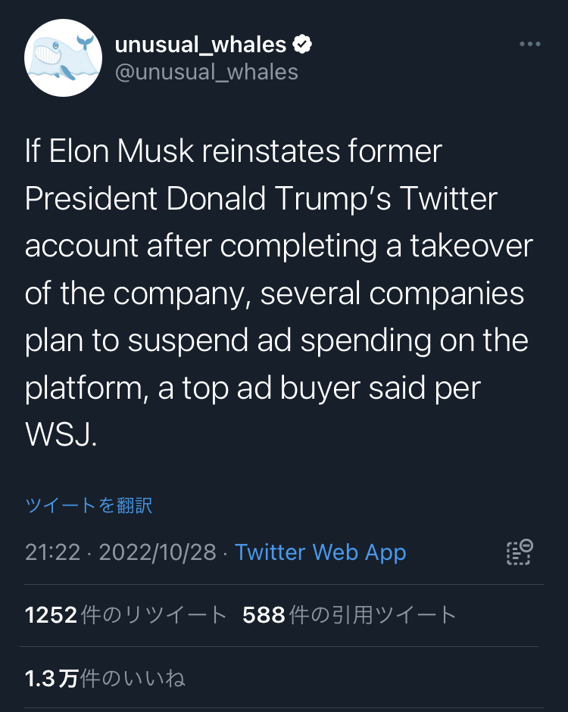
Task: Click the bold 588 quote count
Action: pos(264,615)
